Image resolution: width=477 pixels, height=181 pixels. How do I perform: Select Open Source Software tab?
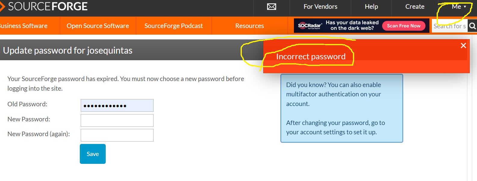[98, 26]
